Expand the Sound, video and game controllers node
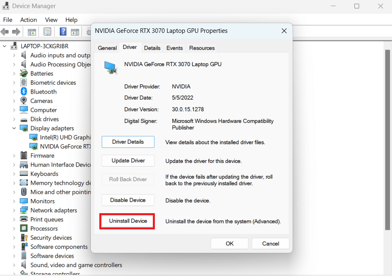The image size is (392, 276). (x=14, y=265)
